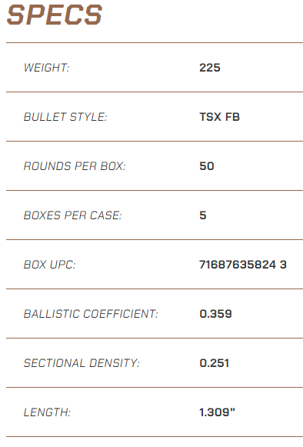Select the SECTIONAL DENSITY label
This screenshot has height=447, width=303.
(x=82, y=363)
